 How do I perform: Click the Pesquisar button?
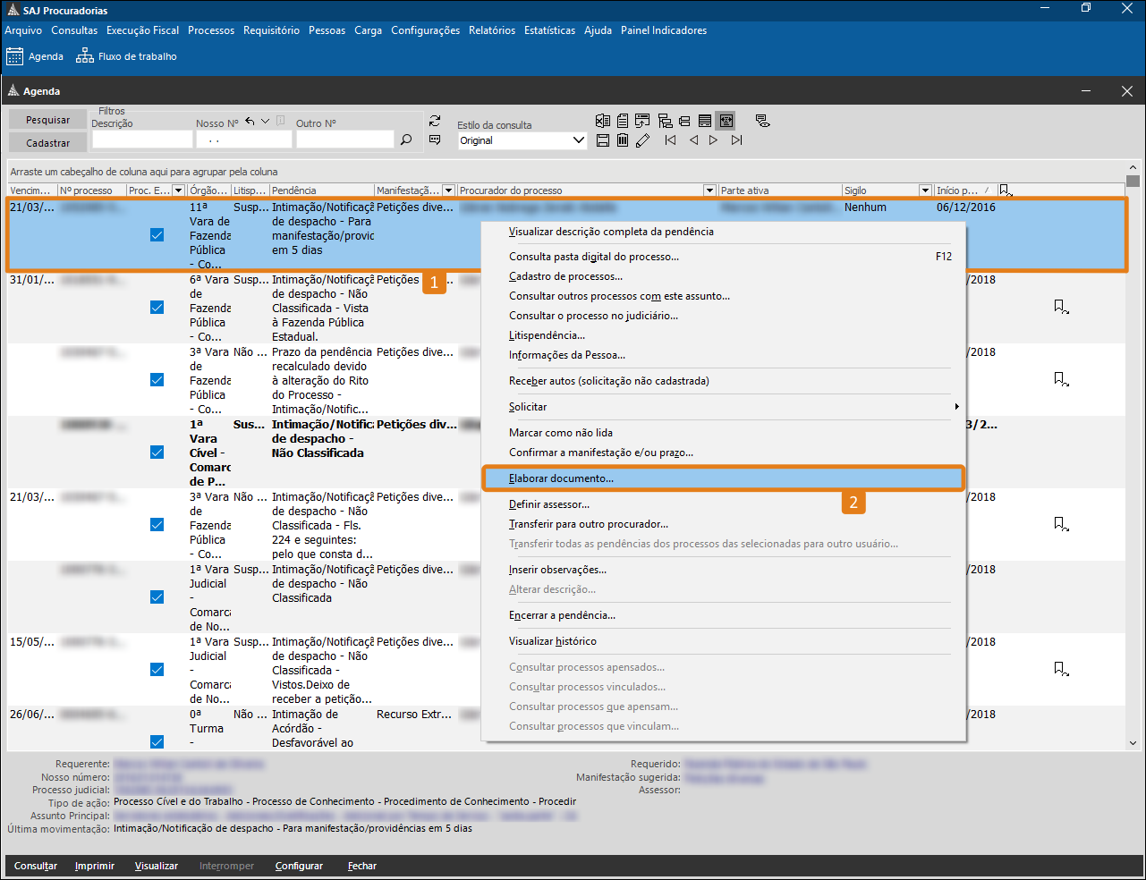coord(48,120)
